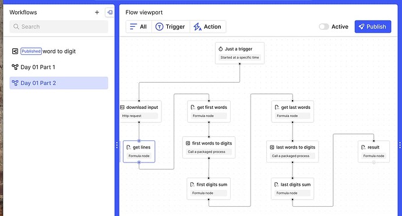Click the bottom connector of get lines
Image resolution: width=402 pixels, height=216 pixels.
(139, 162)
